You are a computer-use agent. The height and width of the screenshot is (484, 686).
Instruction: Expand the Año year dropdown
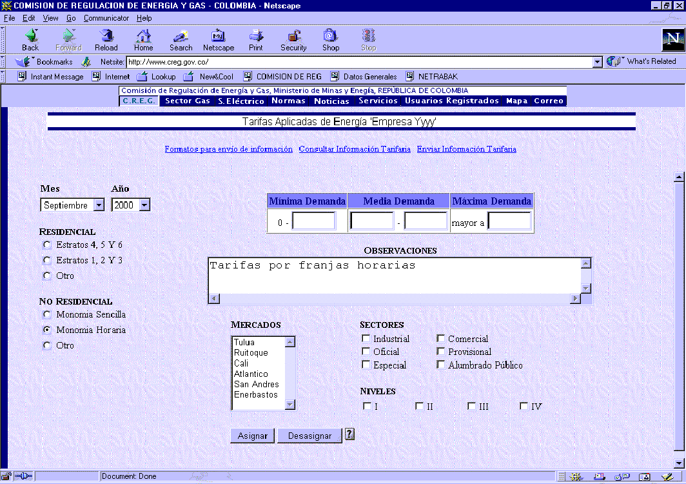click(x=144, y=205)
